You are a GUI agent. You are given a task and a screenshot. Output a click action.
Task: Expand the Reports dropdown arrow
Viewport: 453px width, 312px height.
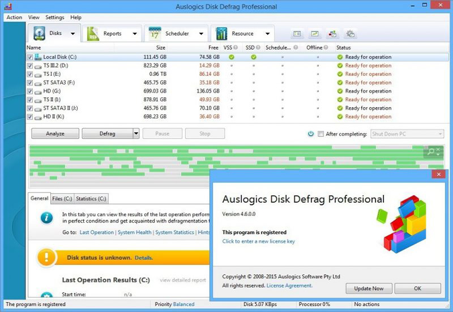[135, 33]
